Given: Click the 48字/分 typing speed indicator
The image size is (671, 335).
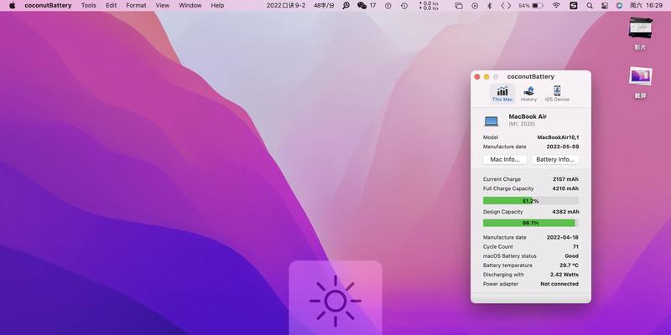Looking at the screenshot, I should click(324, 6).
